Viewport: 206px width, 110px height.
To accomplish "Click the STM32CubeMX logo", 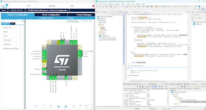I will coord(5,6).
